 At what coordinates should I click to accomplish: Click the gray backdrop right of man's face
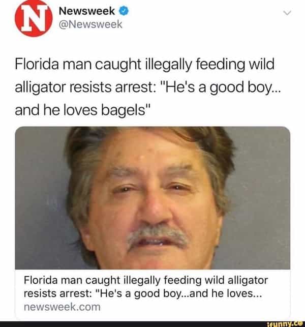(262, 198)
